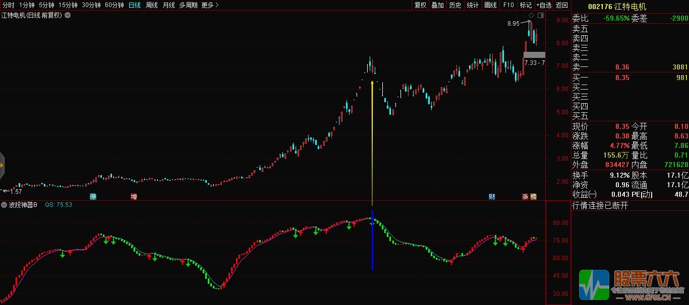Click the 停 (suspension) marker icon
The image size is (689, 305).
(93, 196)
